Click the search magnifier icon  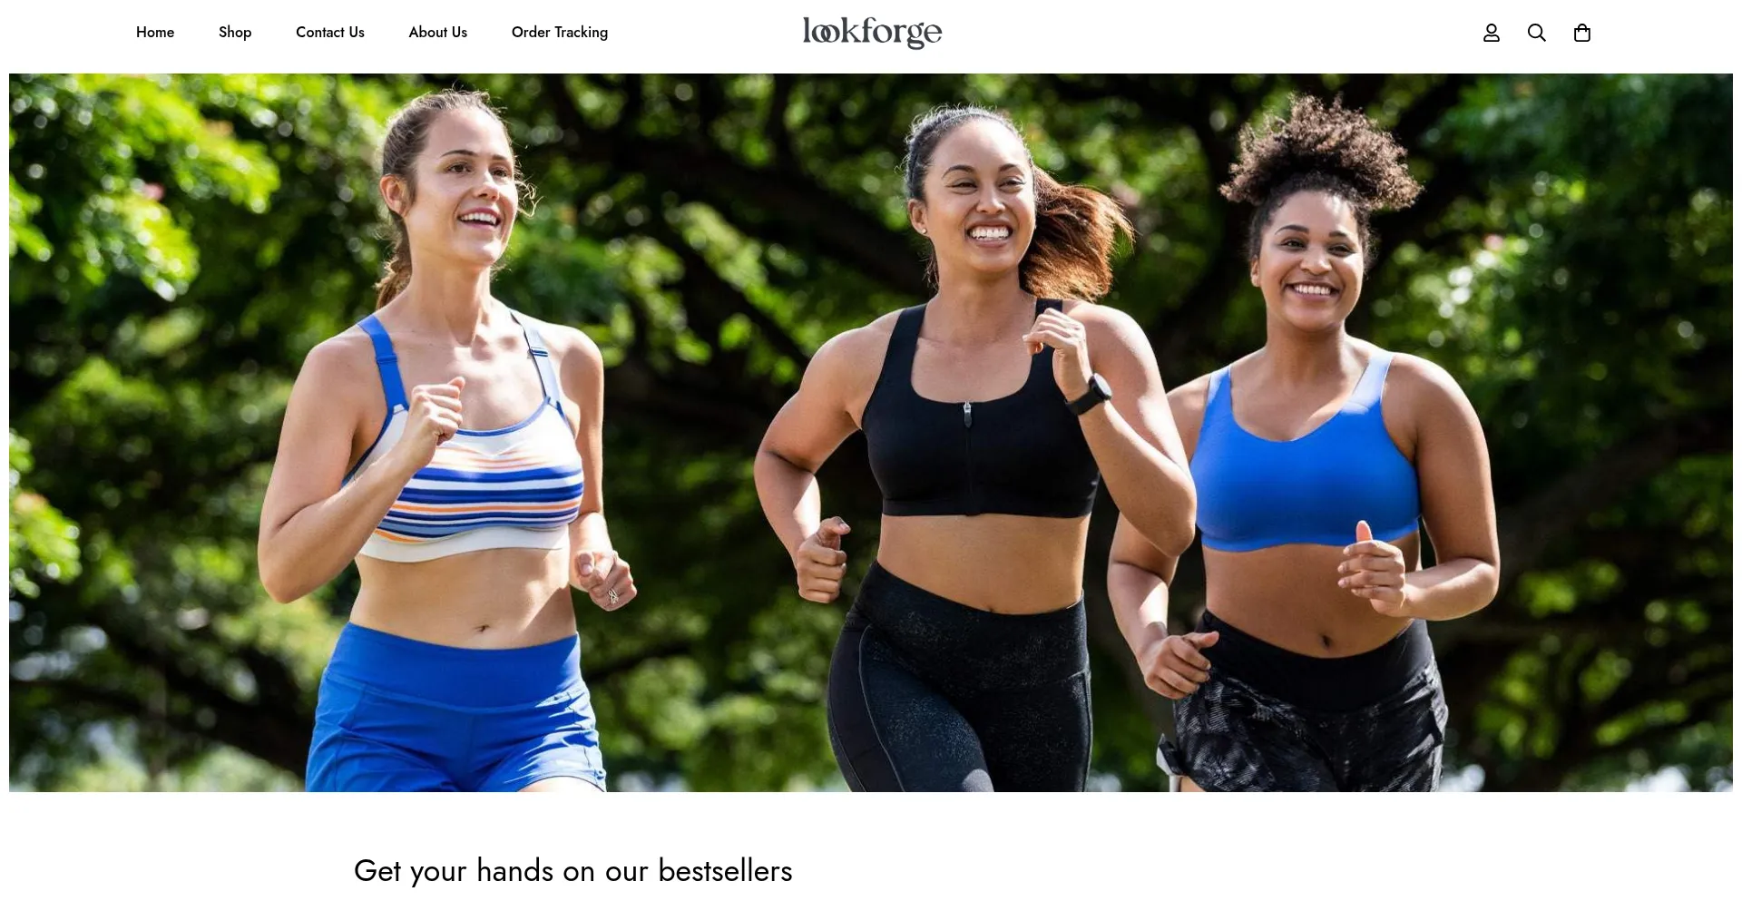pyautogui.click(x=1537, y=33)
